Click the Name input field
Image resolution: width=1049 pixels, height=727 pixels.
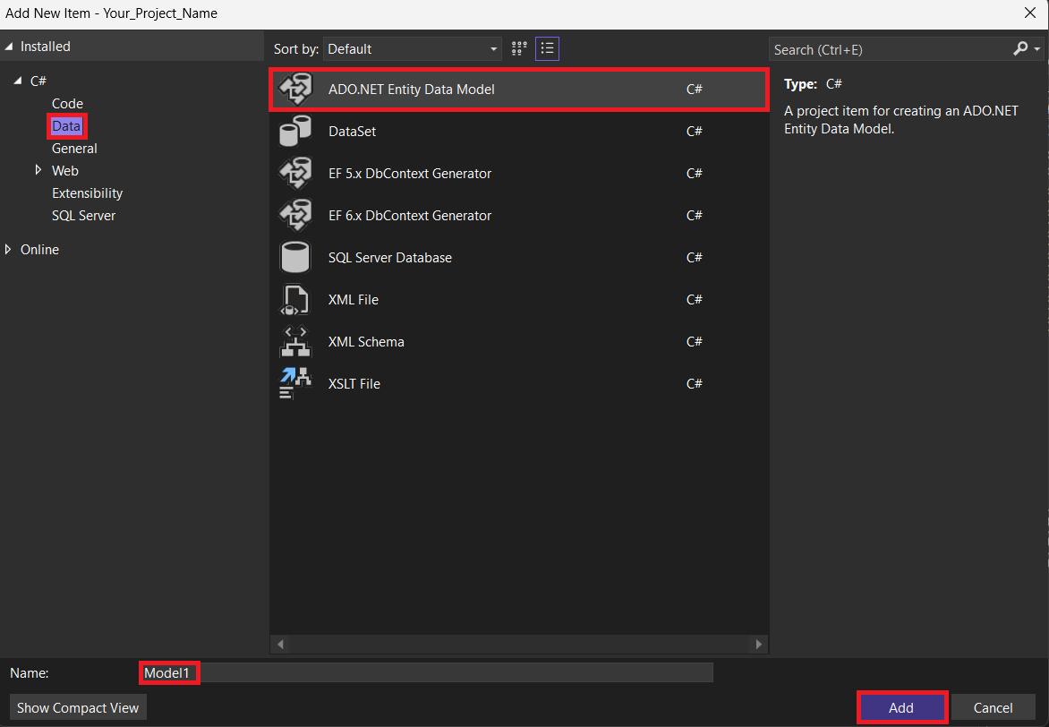pos(448,672)
